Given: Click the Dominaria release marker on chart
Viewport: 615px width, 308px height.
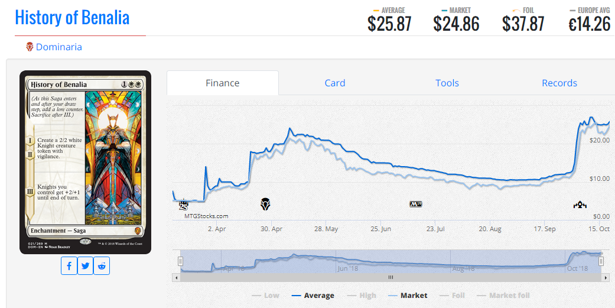Looking at the screenshot, I should [x=265, y=205].
